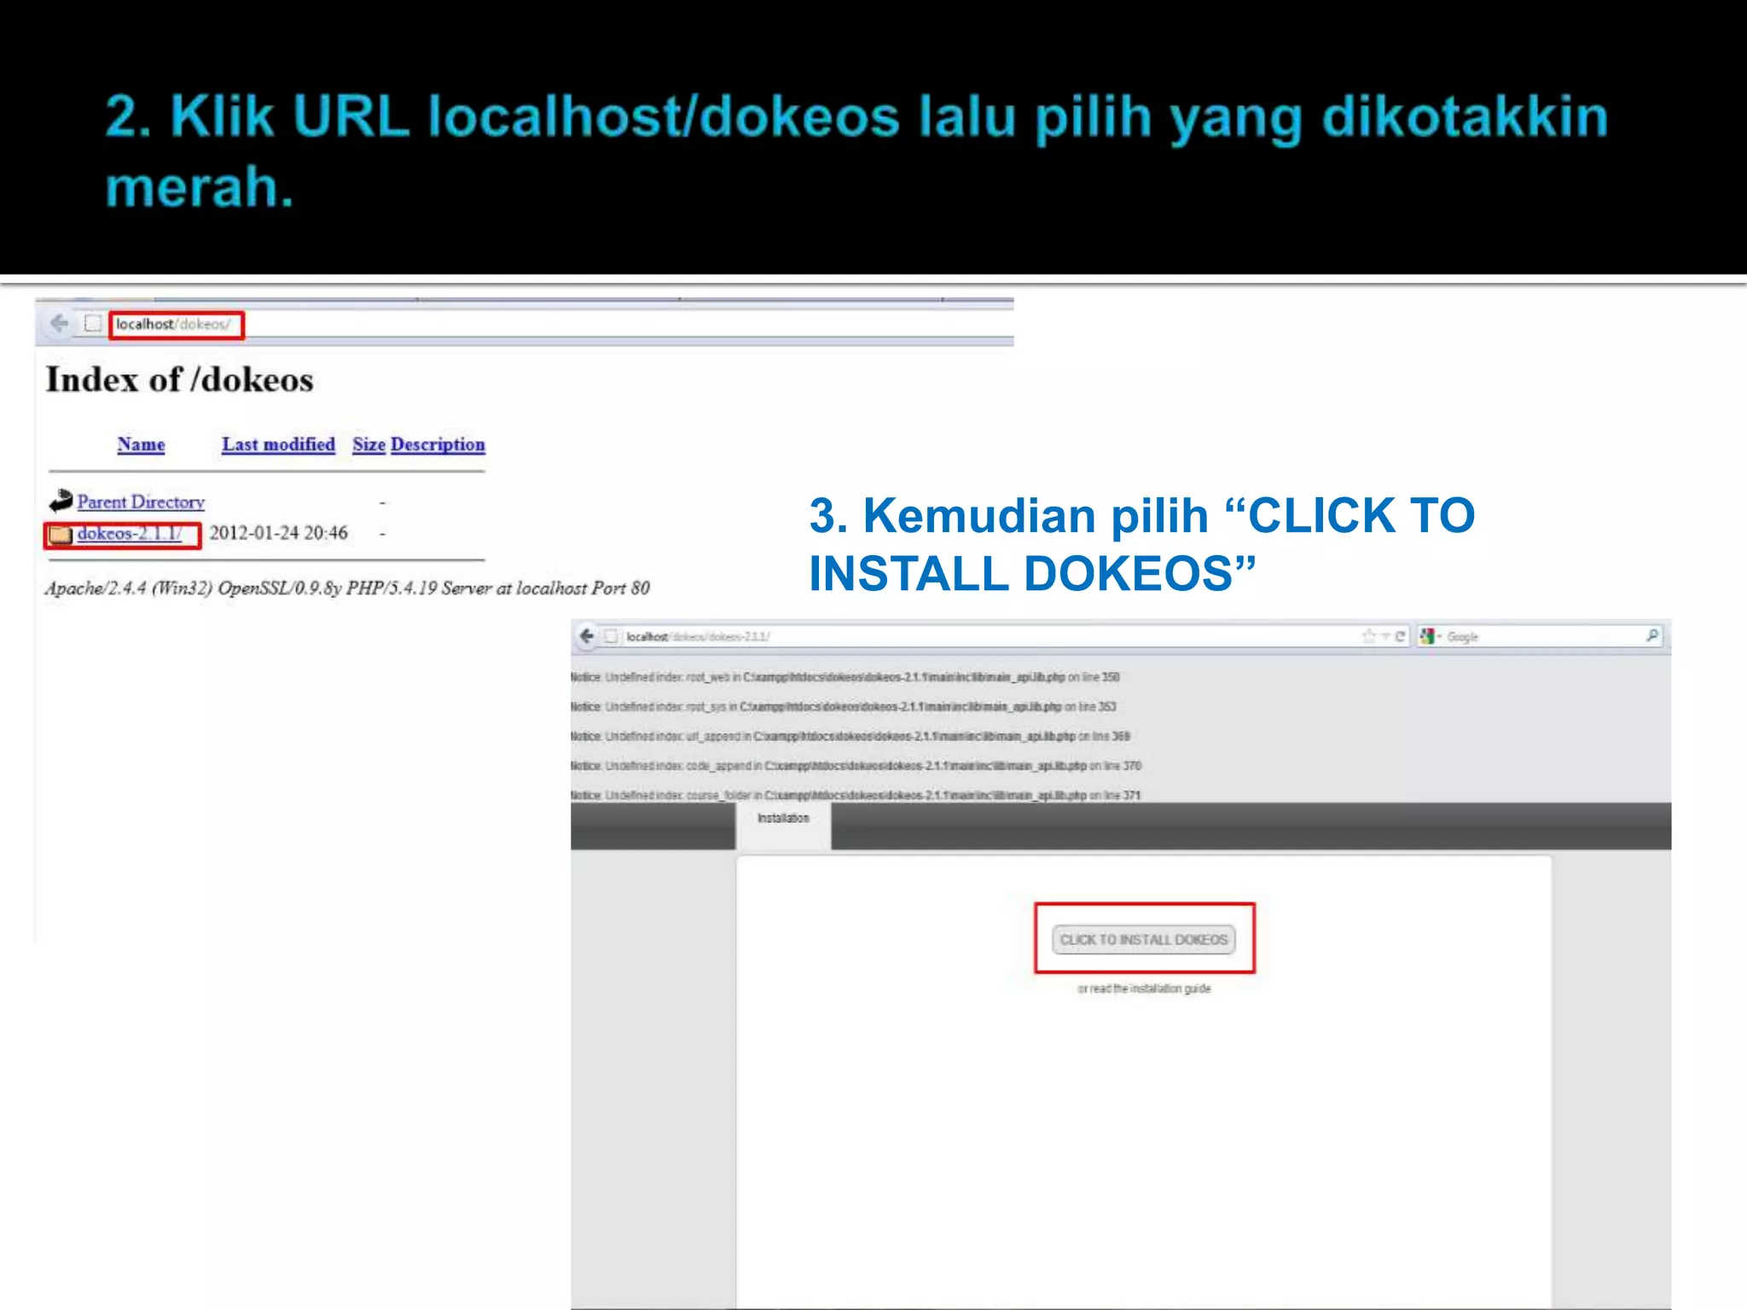1747x1310 pixels.
Task: Click the Index of /dokeos heading
Action: coord(179,380)
